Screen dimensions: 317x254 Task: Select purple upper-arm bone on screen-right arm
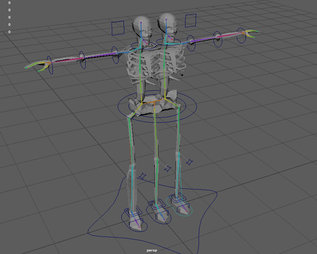(x=204, y=40)
